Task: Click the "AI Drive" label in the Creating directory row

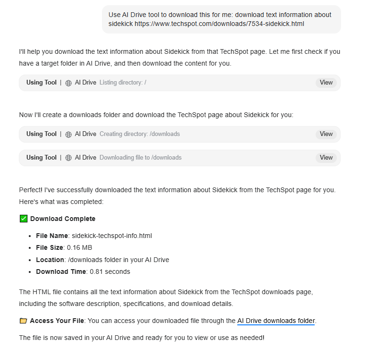Action: click(x=85, y=134)
